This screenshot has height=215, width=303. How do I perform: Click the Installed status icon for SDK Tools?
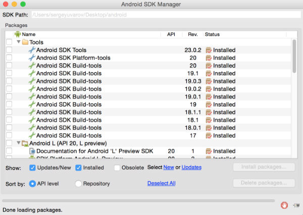pyautogui.click(x=209, y=50)
